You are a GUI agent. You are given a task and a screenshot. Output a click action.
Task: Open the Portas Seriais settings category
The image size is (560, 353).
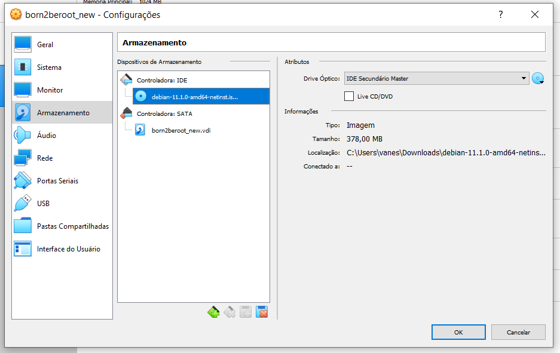coord(62,180)
